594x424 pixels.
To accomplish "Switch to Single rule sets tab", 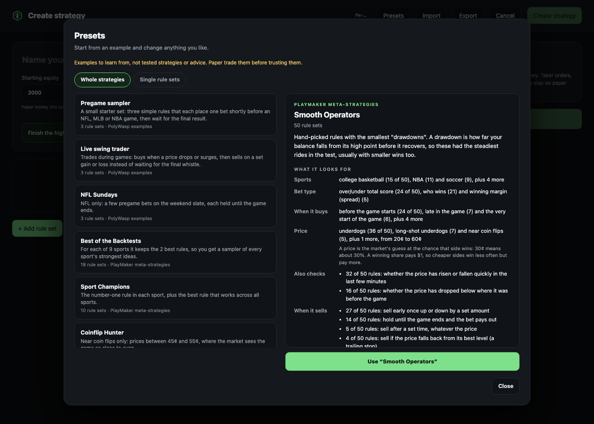I will [160, 80].
